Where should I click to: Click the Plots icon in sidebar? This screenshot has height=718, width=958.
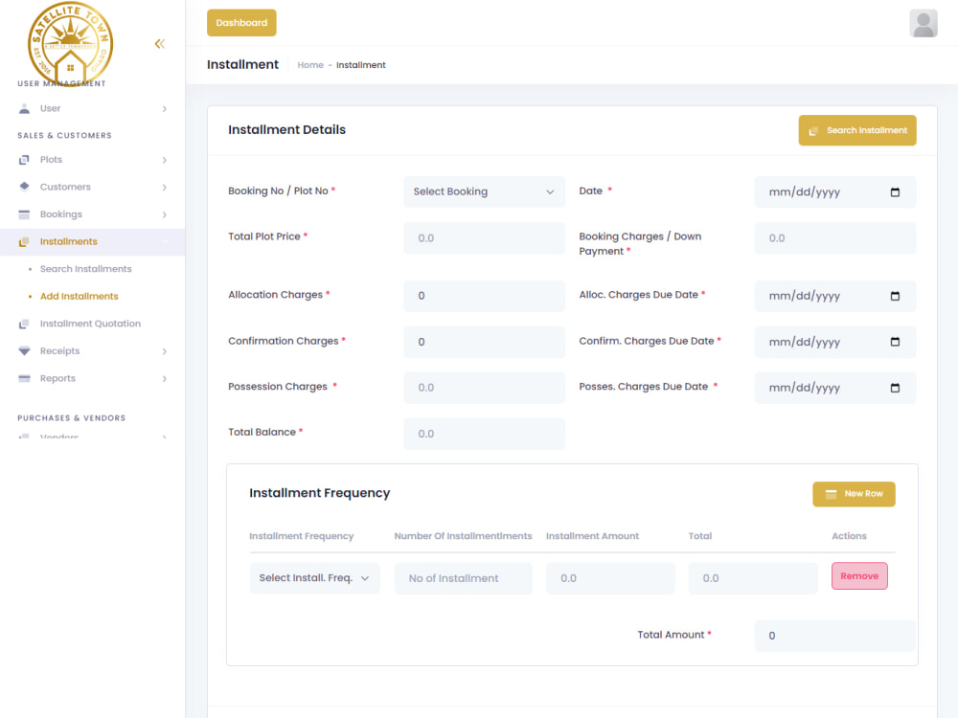click(x=24, y=160)
